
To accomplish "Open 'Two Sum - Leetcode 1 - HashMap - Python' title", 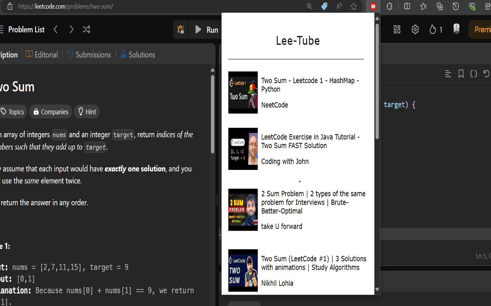I will tap(310, 85).
